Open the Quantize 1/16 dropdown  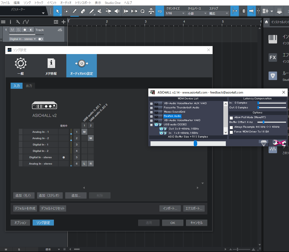point(175,13)
